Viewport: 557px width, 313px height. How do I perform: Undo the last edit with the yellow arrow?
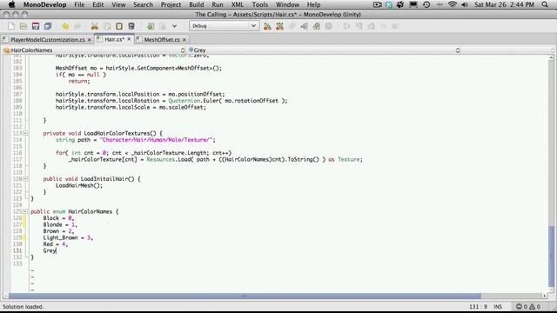tap(65, 26)
